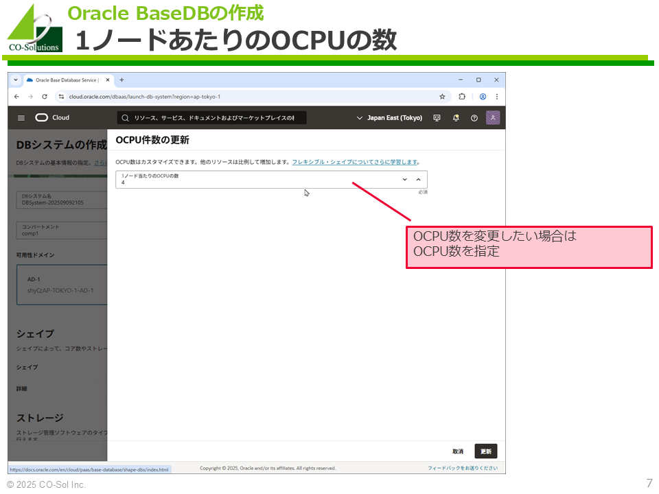This screenshot has height=494, width=659.
Task: Decrease OCPU count with down arrow
Action: (405, 179)
